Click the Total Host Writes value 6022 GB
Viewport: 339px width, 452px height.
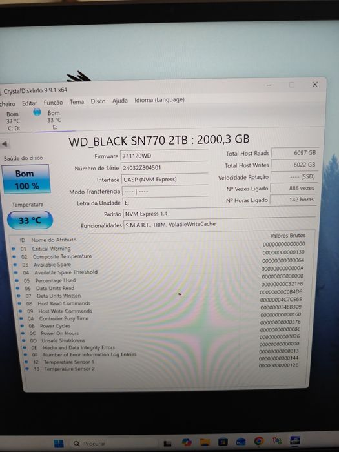tap(294, 165)
